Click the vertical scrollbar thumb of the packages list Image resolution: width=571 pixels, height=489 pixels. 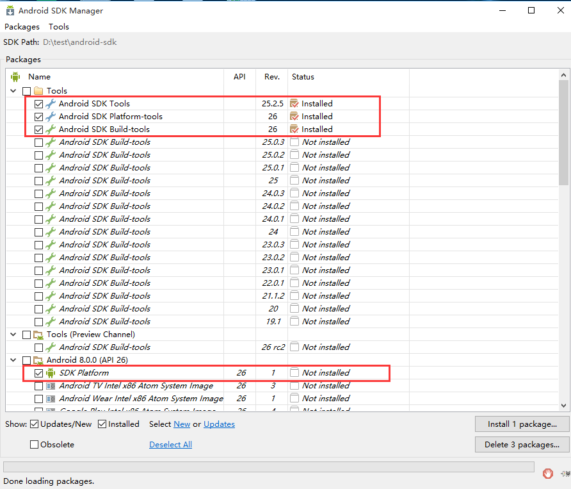[x=563, y=133]
